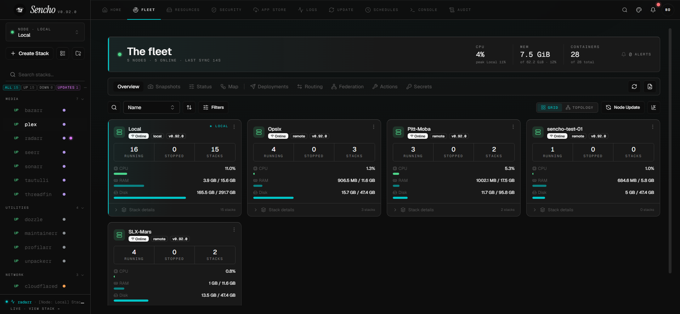Open the Opsix card three-dot menu
Viewport: 680px width, 314px height.
pyautogui.click(x=373, y=127)
